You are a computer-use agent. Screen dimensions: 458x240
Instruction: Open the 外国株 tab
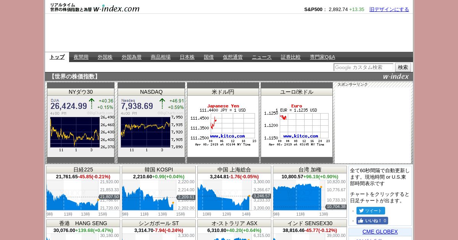[105, 57]
